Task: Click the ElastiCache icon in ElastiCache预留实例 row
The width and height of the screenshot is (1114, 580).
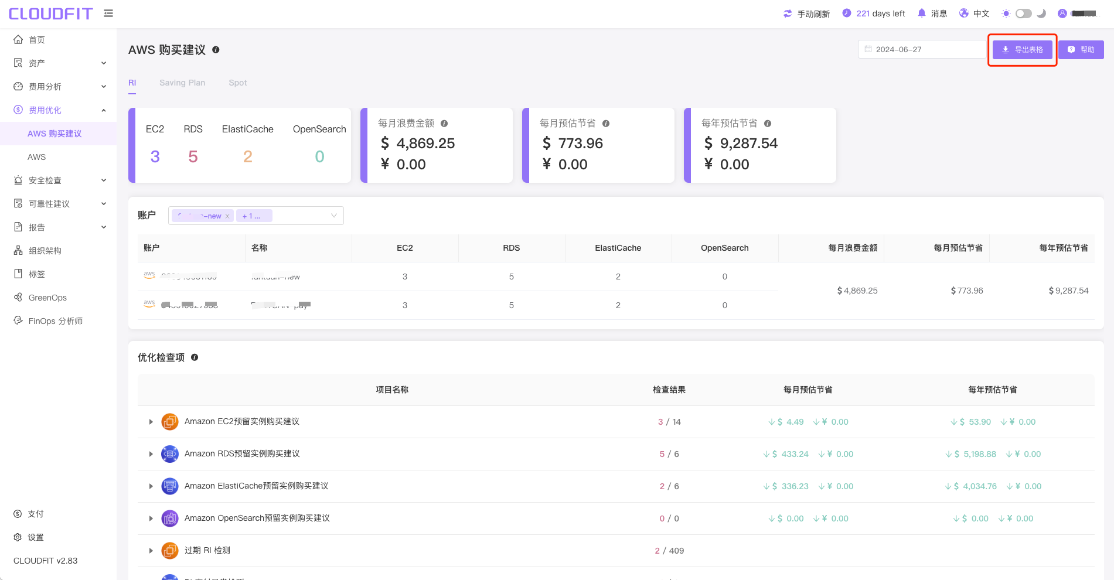Action: (170, 486)
